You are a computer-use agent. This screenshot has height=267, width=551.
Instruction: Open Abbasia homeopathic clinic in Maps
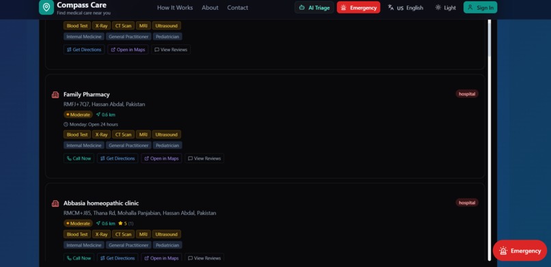[161, 258]
